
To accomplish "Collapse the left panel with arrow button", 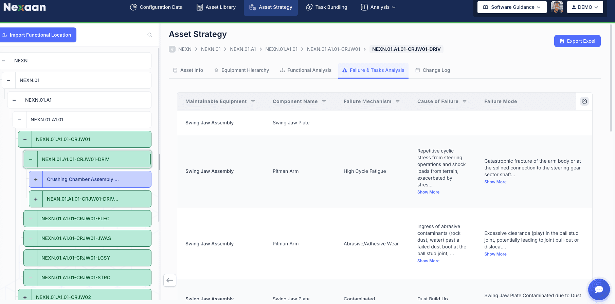I will (x=170, y=280).
